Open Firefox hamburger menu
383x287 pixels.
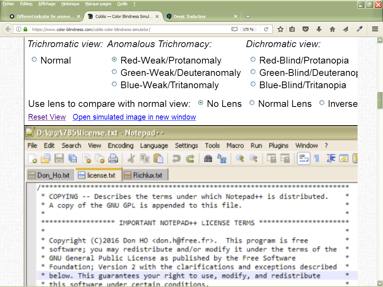click(375, 29)
